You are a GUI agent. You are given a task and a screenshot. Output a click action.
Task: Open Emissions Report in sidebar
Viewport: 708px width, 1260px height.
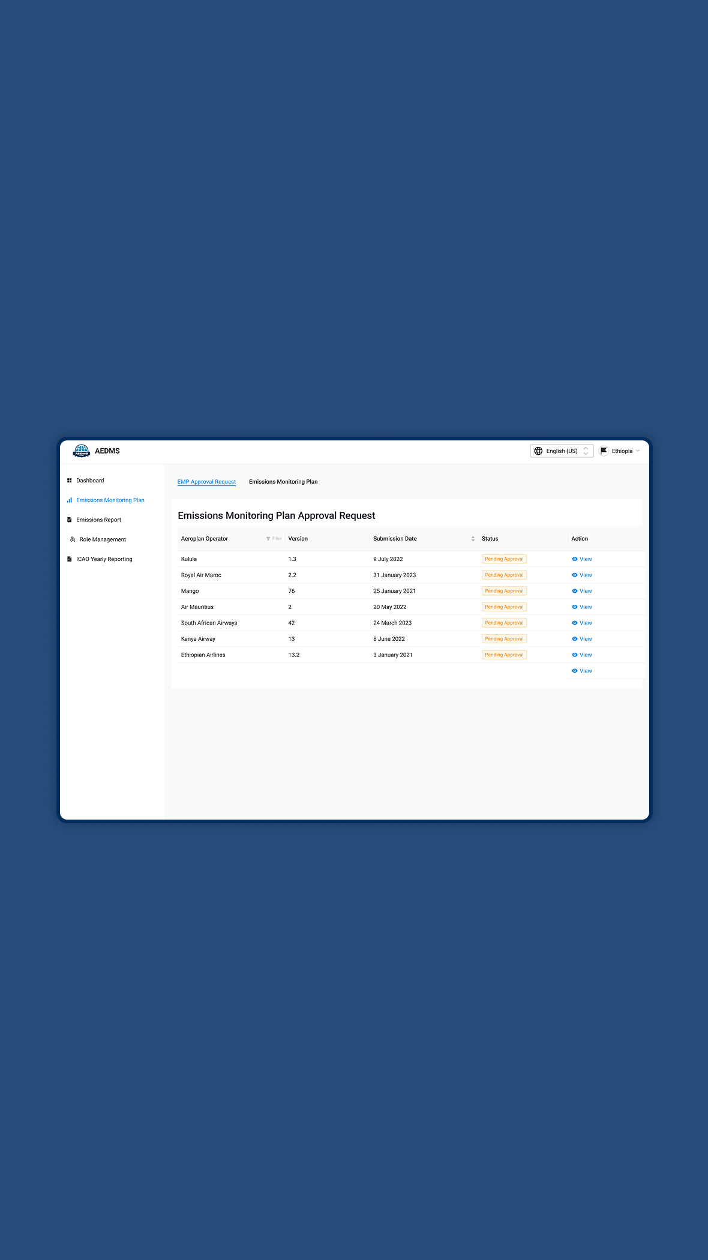tap(98, 520)
